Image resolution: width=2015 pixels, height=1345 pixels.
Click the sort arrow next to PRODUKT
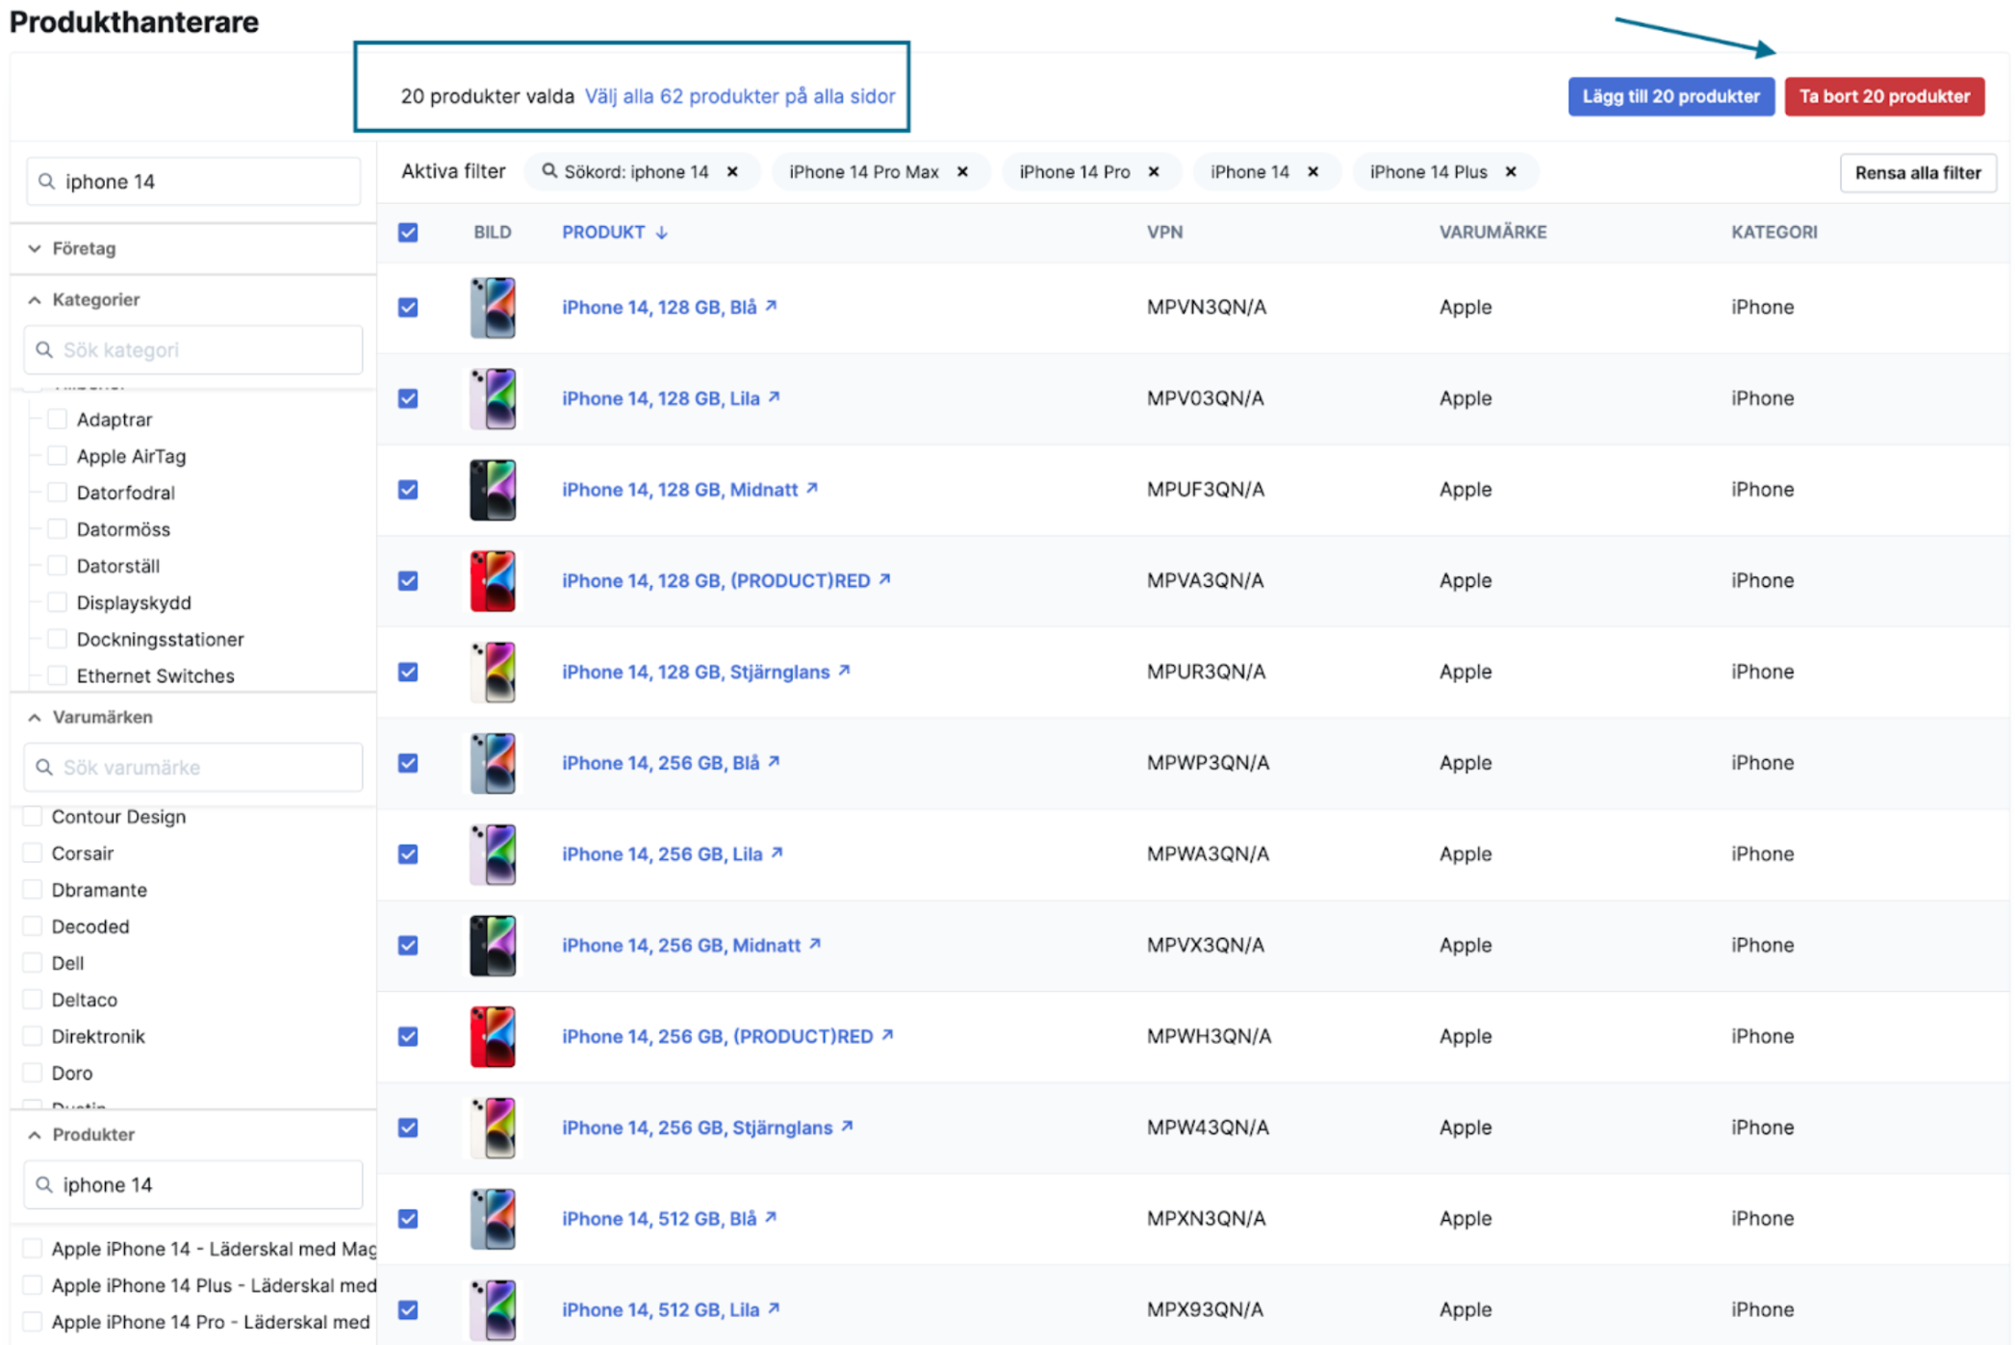click(662, 233)
